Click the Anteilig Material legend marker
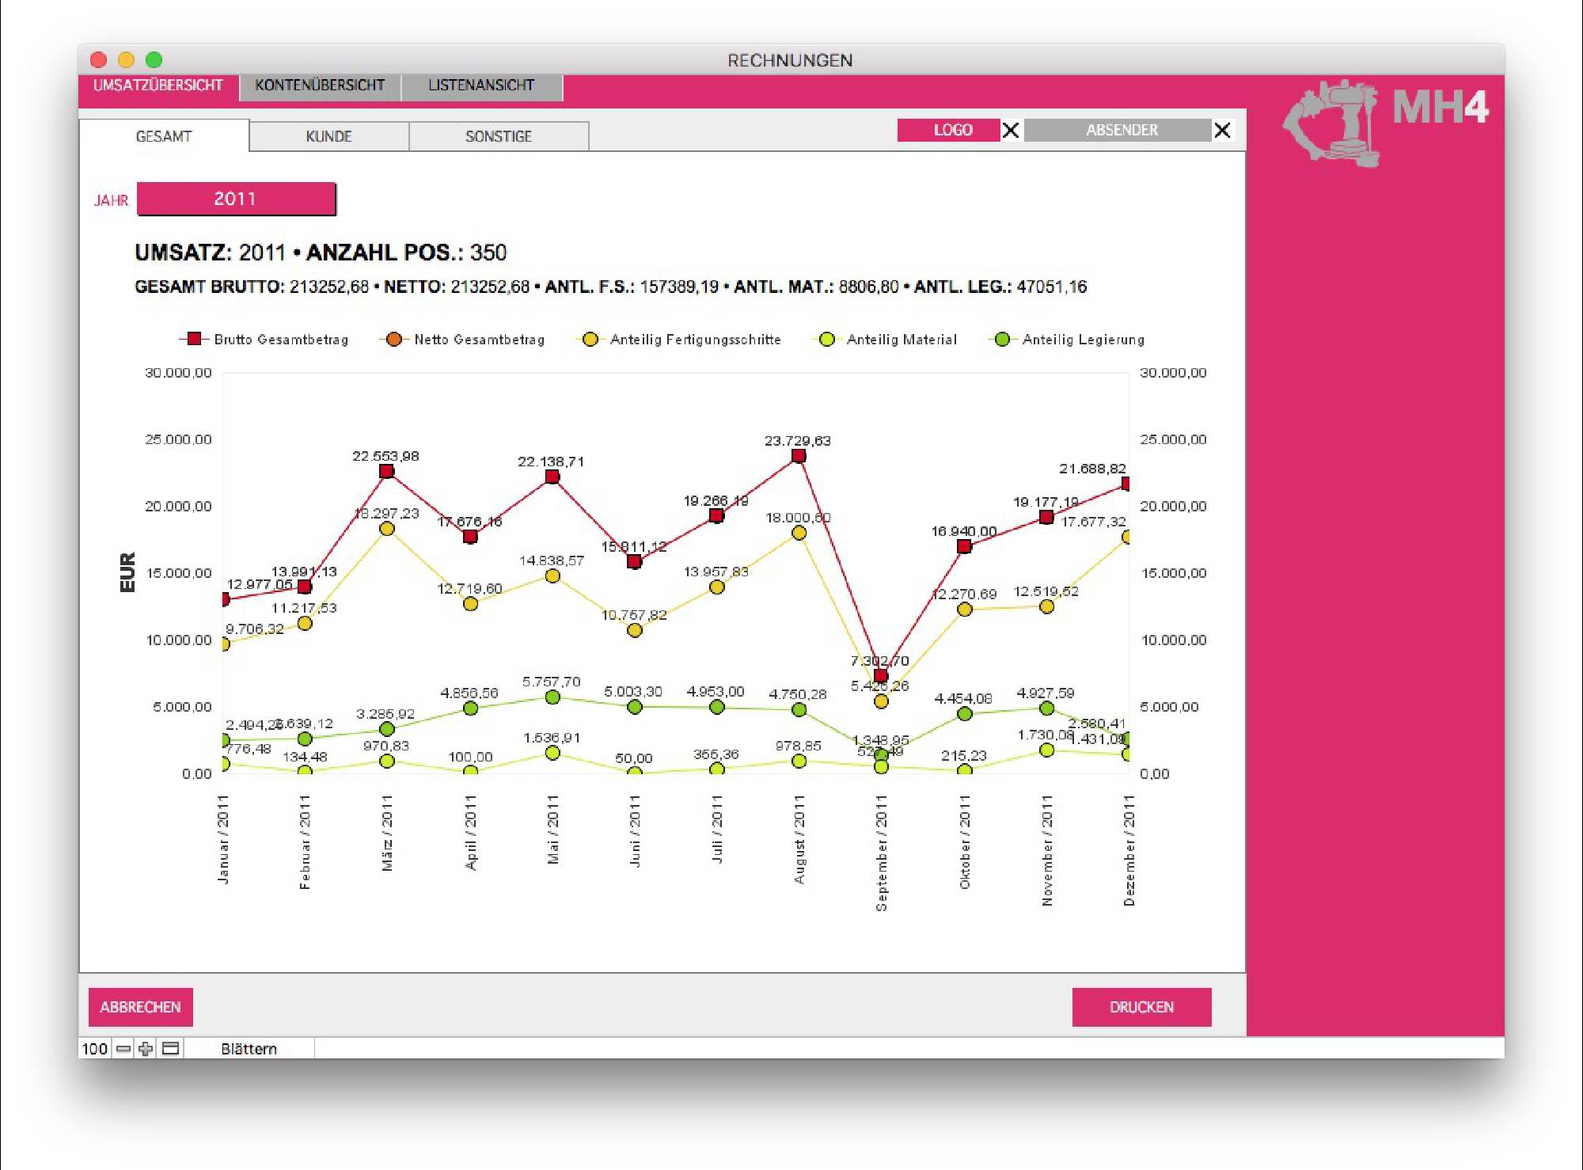1583x1170 pixels. [x=826, y=339]
